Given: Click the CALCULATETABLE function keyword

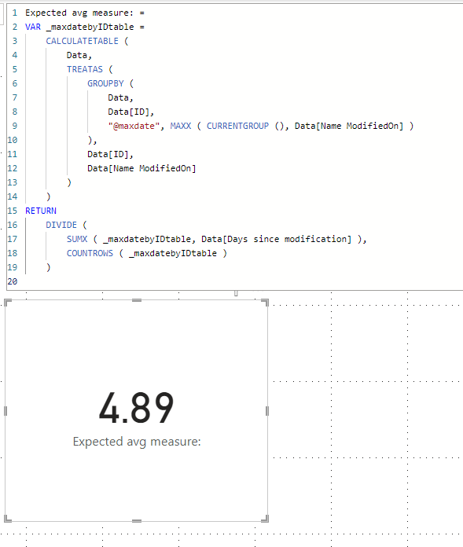Looking at the screenshot, I should (x=82, y=41).
